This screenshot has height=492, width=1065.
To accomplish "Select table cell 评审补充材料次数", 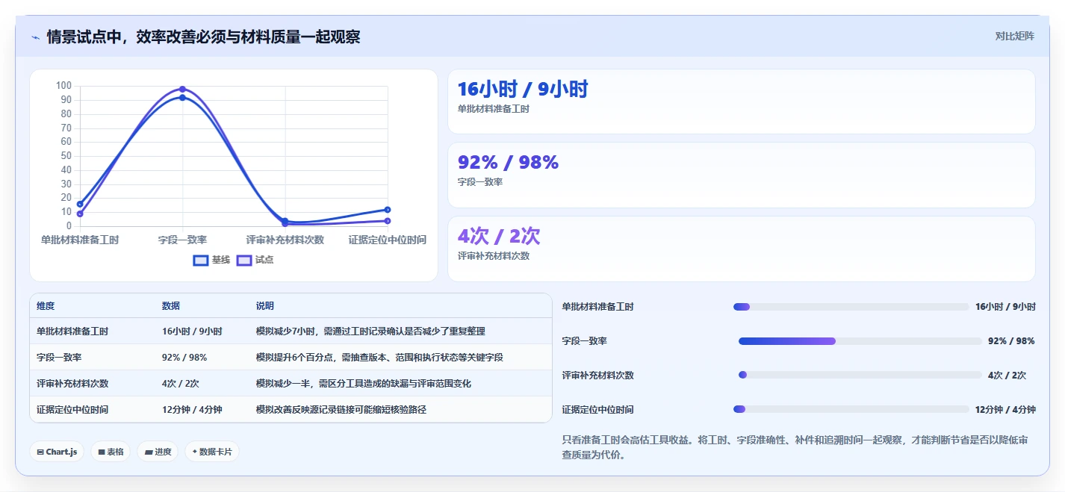I will 72,384.
